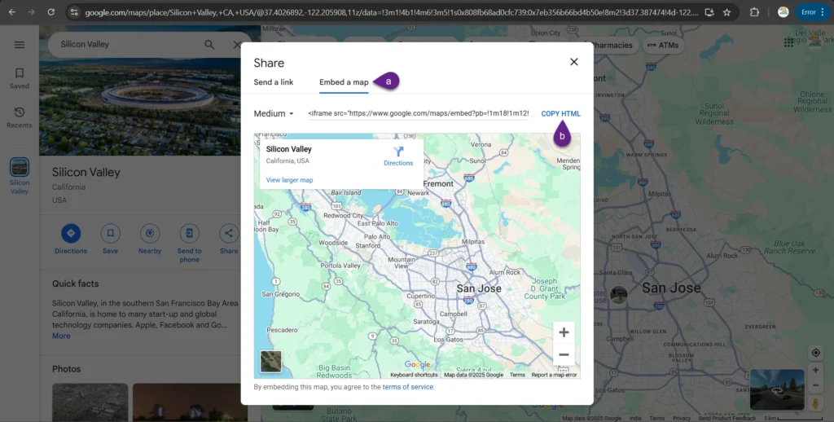Screen dimensions: 834x422
Task: Zoom out on the embedded preview map
Action: 564,354
